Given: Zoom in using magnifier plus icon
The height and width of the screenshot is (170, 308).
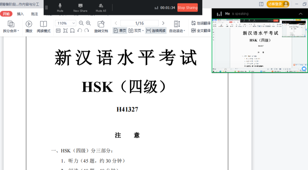Looking at the screenshot, I should tap(88, 23).
